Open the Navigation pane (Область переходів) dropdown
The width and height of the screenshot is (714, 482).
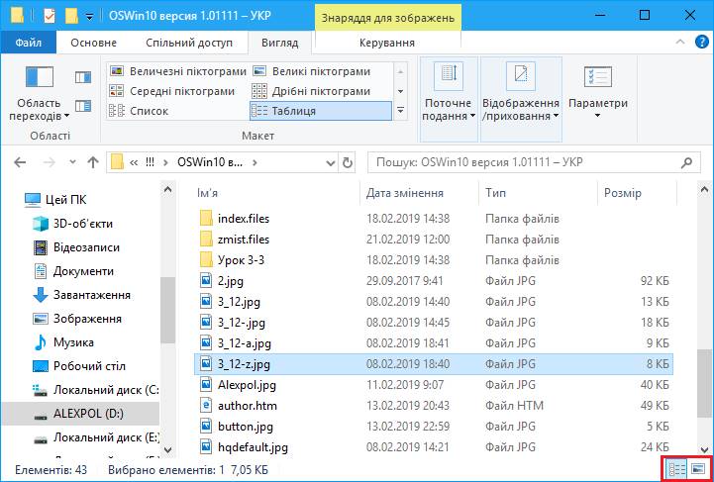tap(40, 95)
